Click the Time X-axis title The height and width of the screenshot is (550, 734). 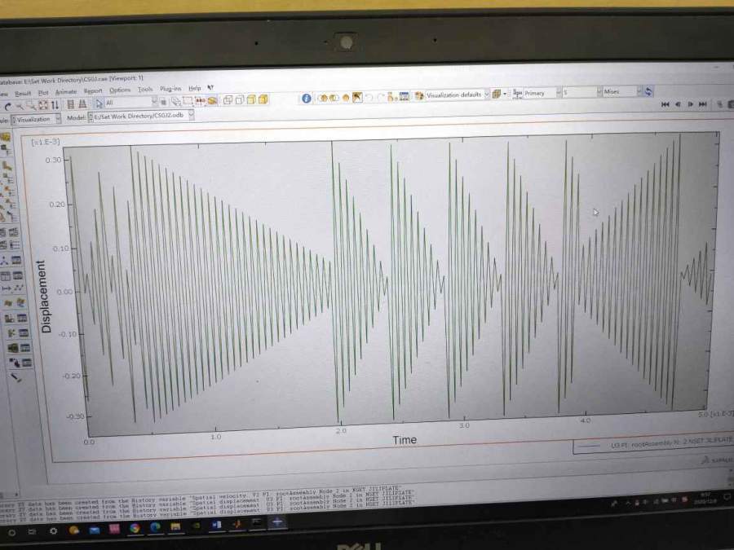(405, 440)
